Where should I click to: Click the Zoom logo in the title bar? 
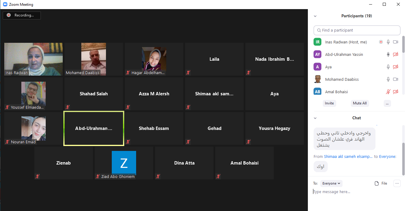click(x=5, y=5)
